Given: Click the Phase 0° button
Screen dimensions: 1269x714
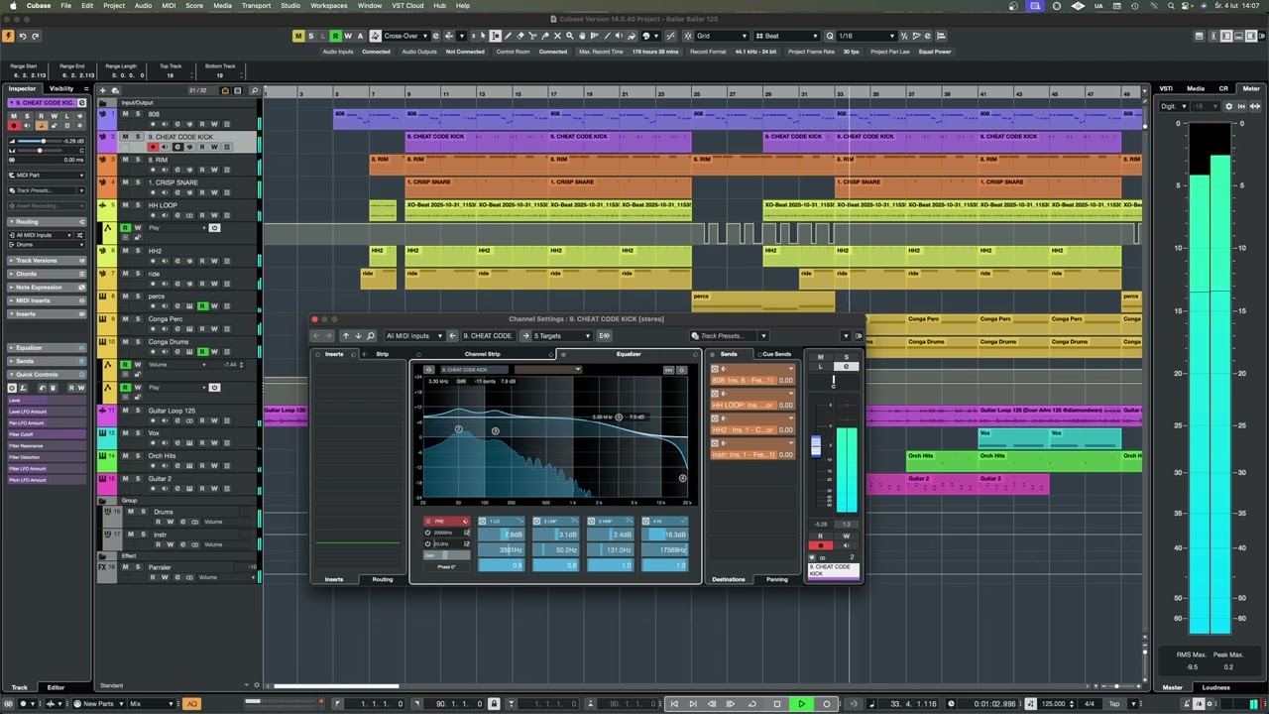Looking at the screenshot, I should (447, 566).
